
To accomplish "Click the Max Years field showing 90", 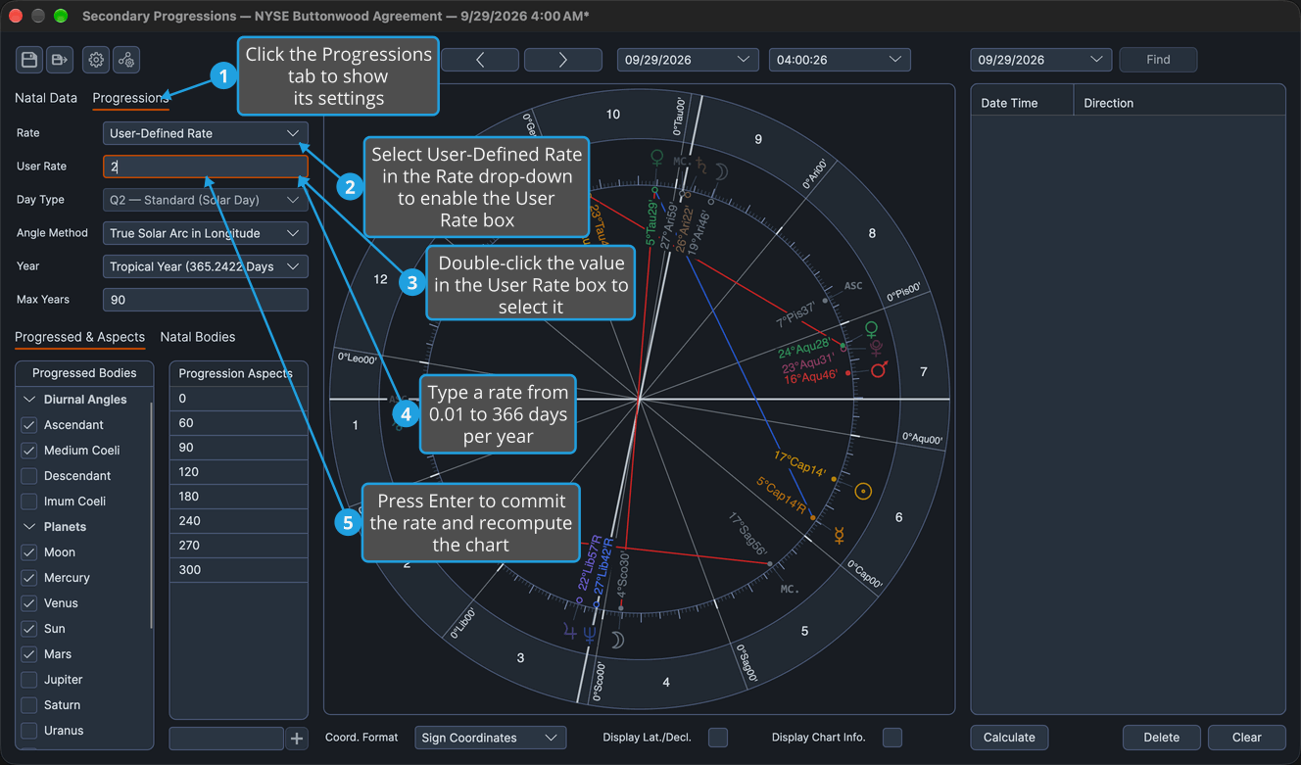I will click(x=206, y=300).
